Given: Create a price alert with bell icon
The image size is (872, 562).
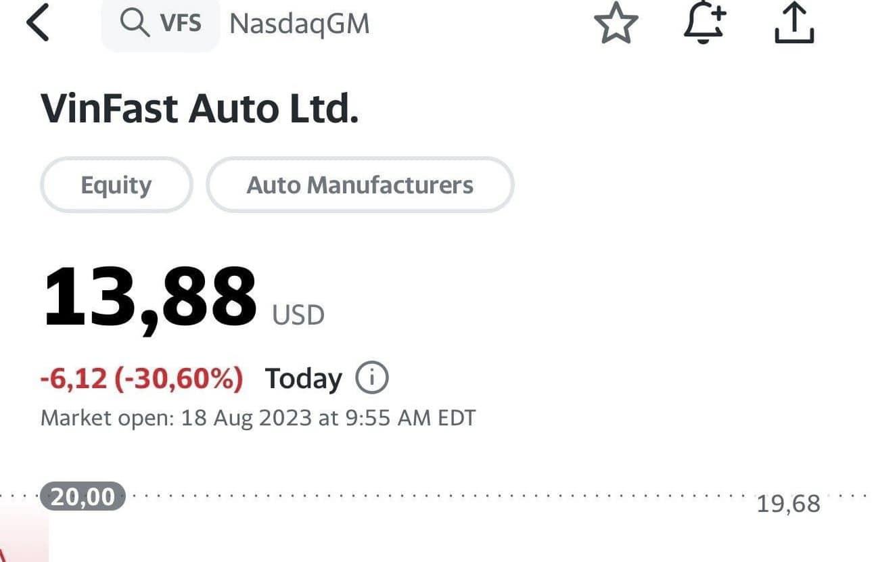Looking at the screenshot, I should [x=705, y=24].
